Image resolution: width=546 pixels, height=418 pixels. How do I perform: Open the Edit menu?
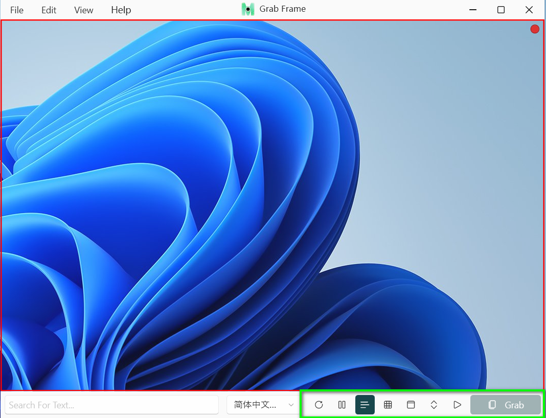(49, 10)
